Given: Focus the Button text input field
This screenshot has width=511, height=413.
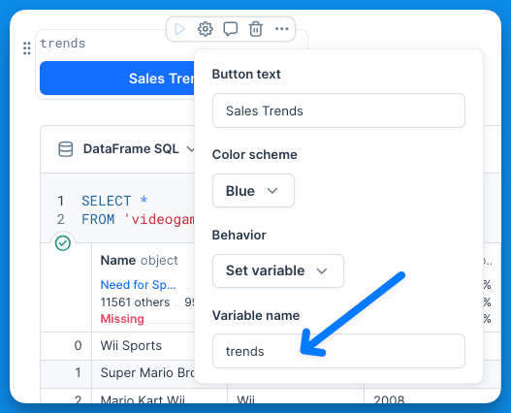Looking at the screenshot, I should 338,111.
